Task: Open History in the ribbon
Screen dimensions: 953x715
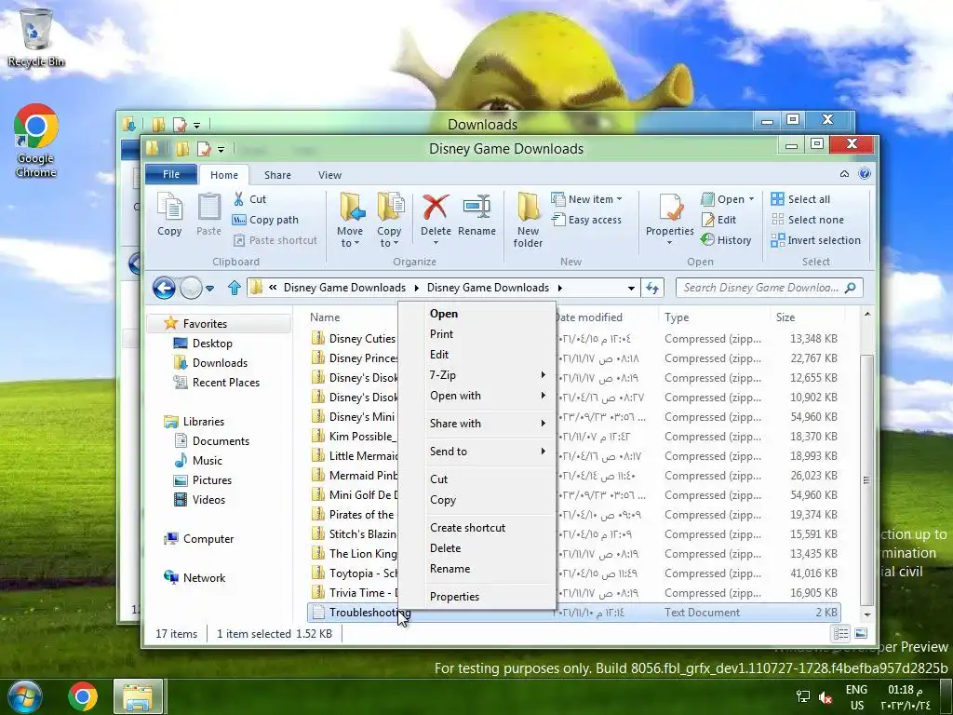Action: (726, 240)
